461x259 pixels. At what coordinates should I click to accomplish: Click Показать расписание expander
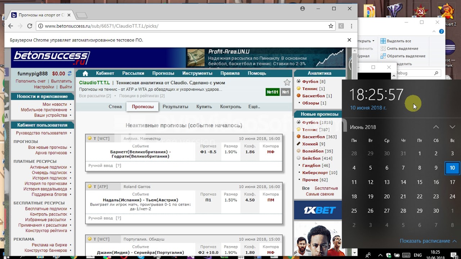pos(428,241)
